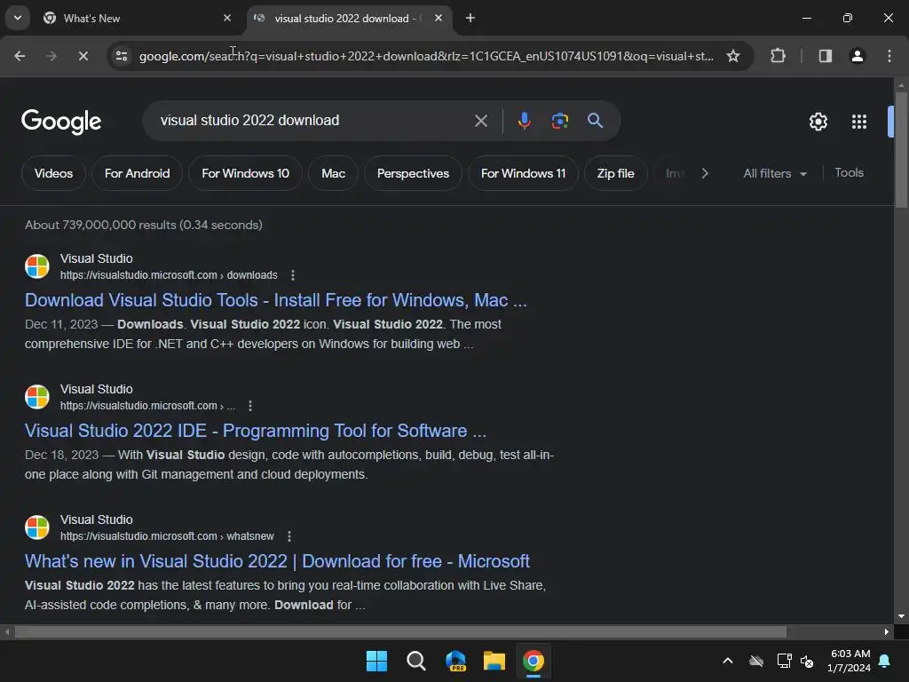Viewport: 909px width, 682px height.
Task: Open the tab search dropdown arrow
Action: pyautogui.click(x=18, y=18)
